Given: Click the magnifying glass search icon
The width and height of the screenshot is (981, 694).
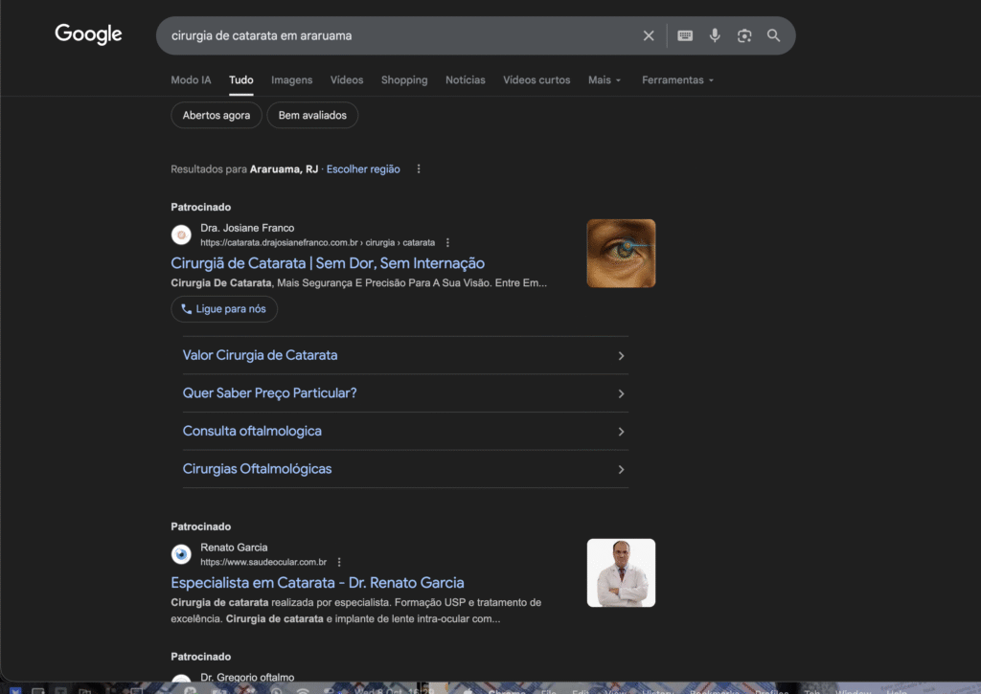Looking at the screenshot, I should 773,35.
